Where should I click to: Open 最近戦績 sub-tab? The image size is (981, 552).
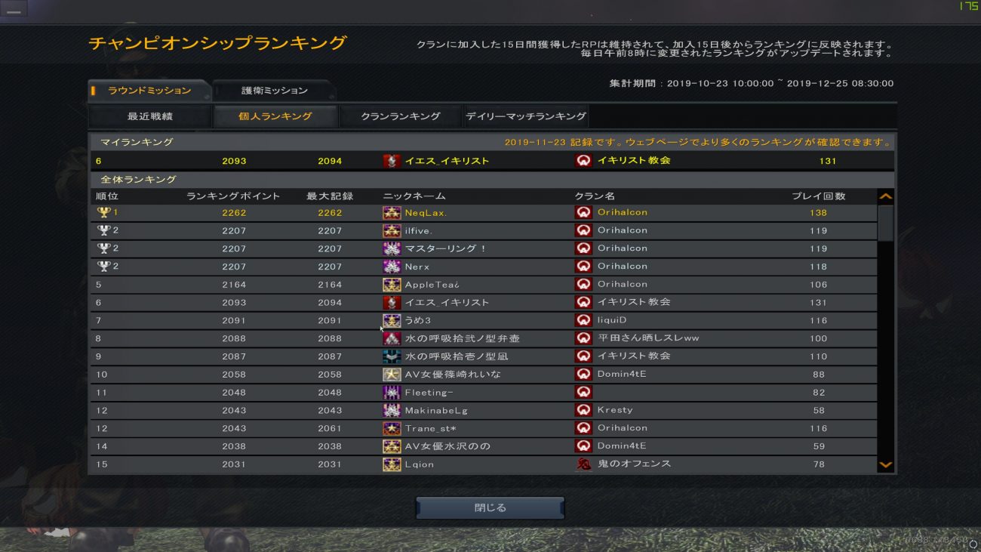[150, 116]
